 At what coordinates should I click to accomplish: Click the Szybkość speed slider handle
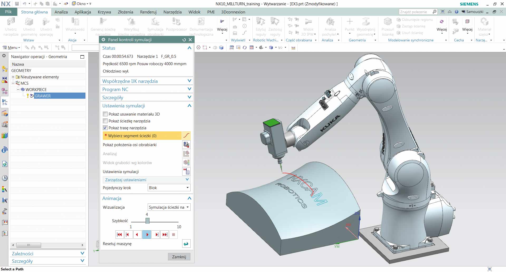[147, 221]
